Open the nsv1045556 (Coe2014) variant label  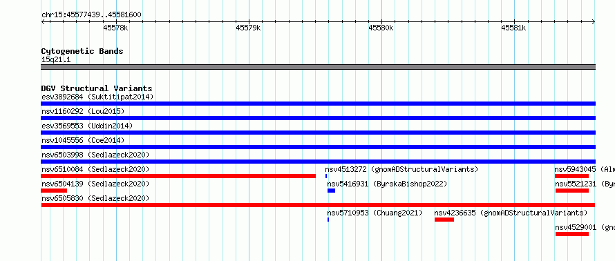83,140
